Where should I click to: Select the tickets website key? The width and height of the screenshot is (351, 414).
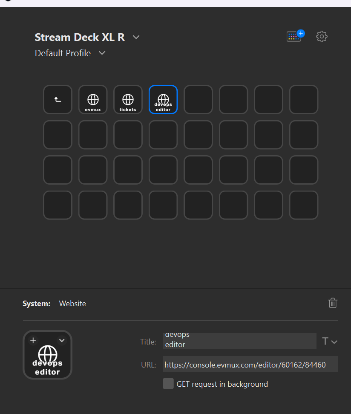pos(128,99)
